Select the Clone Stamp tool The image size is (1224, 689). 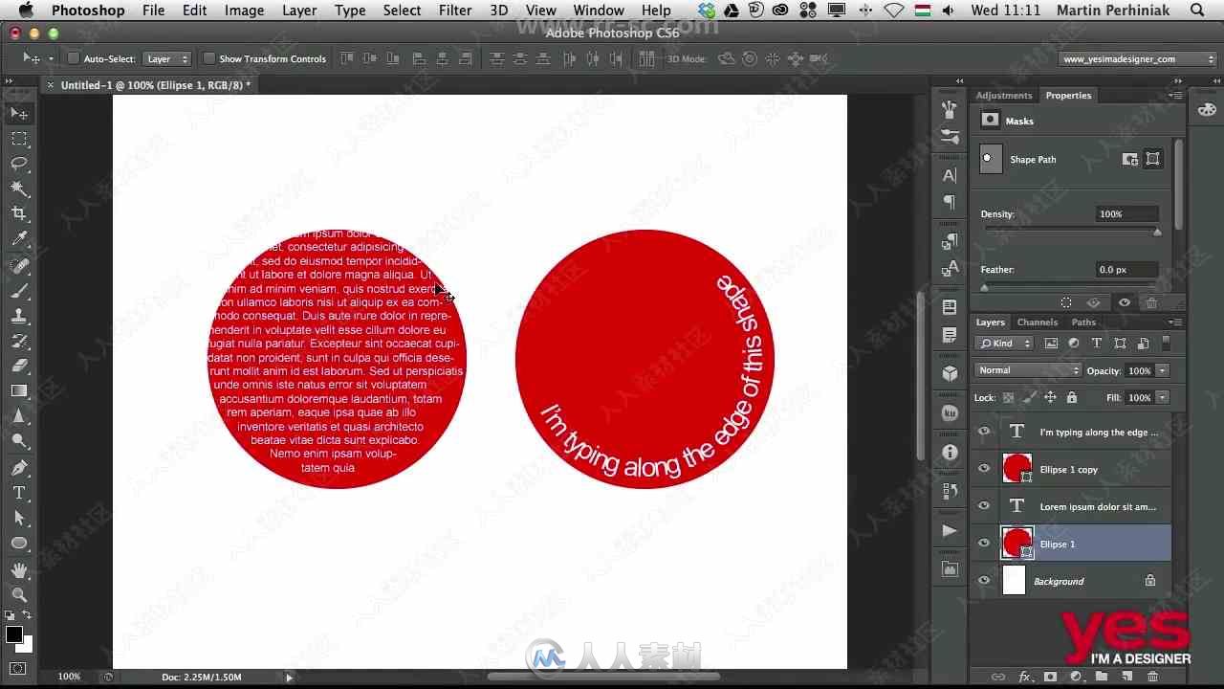coord(19,316)
